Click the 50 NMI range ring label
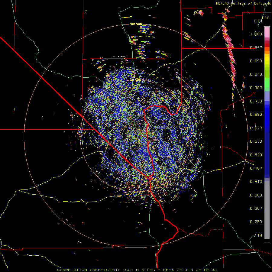The image size is (272, 272). [x=136, y=80]
